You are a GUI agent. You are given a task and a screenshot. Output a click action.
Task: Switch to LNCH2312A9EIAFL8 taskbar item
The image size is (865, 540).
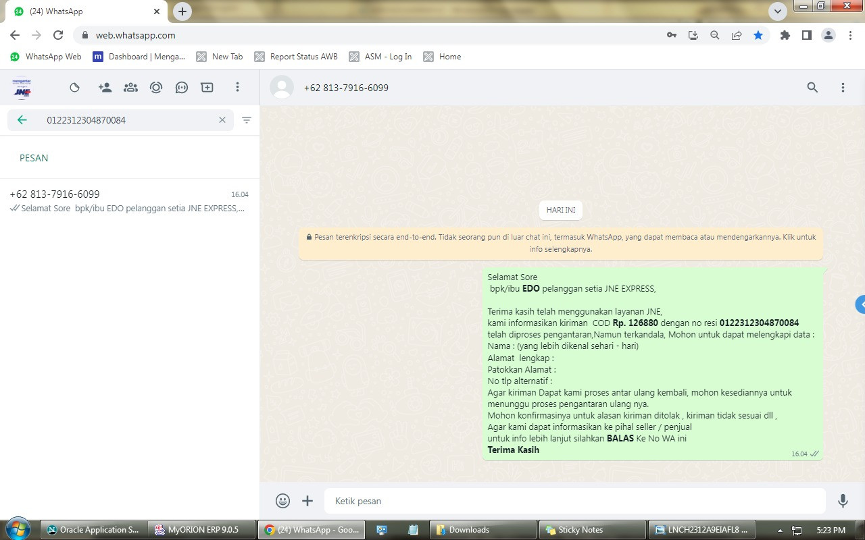[x=701, y=530]
